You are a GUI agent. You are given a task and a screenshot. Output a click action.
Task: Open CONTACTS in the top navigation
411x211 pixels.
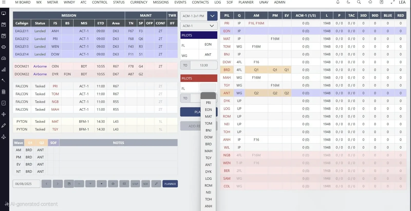click(200, 2)
